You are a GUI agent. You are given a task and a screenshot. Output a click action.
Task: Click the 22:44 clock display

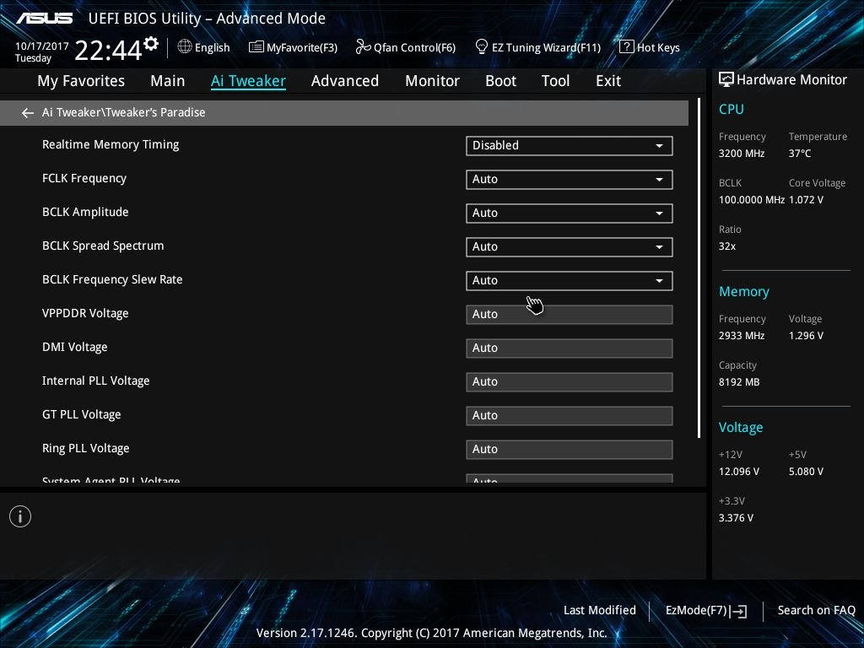[x=108, y=51]
